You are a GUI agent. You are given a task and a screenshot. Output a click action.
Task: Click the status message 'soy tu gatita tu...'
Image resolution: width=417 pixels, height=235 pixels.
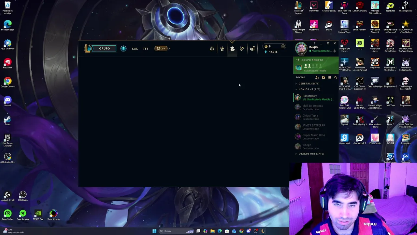click(320, 51)
